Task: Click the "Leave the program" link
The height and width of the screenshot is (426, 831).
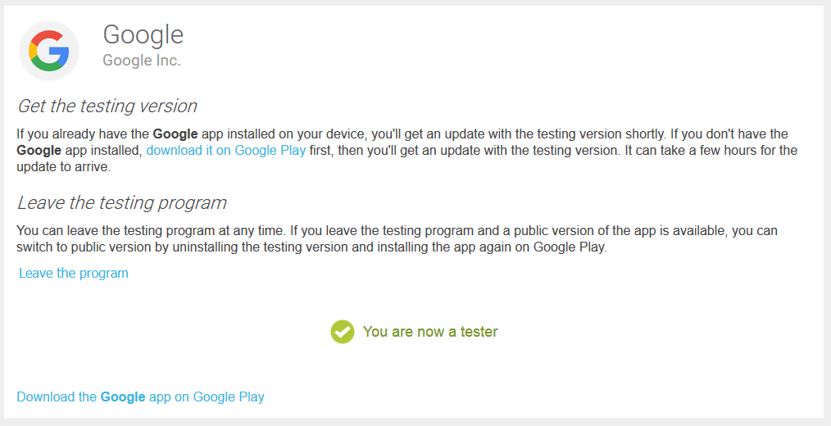Action: (74, 273)
